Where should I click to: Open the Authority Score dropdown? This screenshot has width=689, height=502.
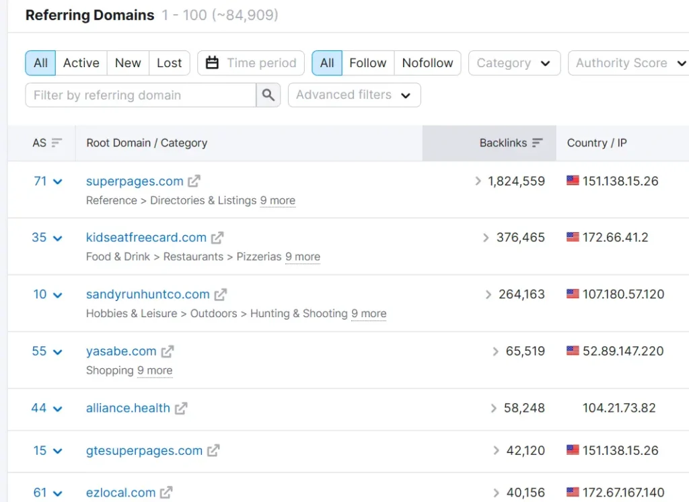coord(630,62)
